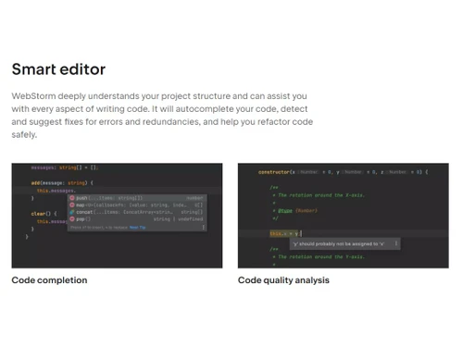The width and height of the screenshot is (463, 347).
Task: Click the concat method icon
Action: [72, 212]
